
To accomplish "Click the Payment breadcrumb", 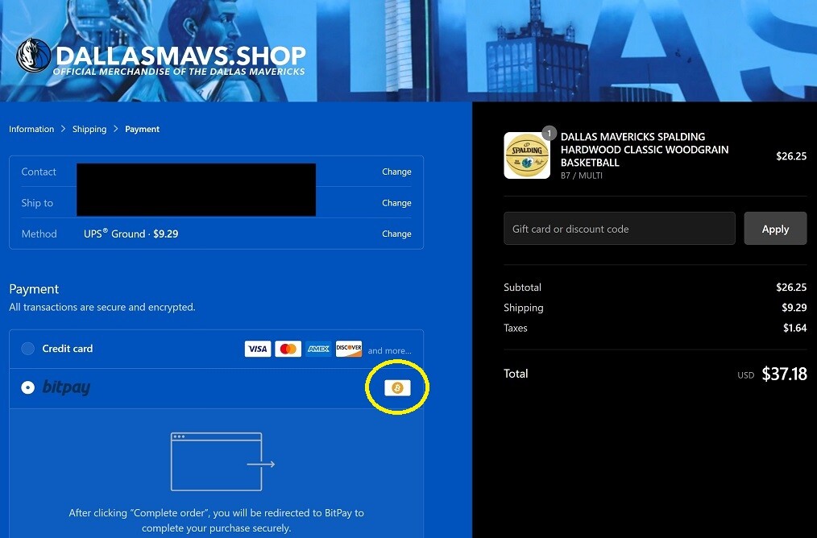I will [x=143, y=129].
